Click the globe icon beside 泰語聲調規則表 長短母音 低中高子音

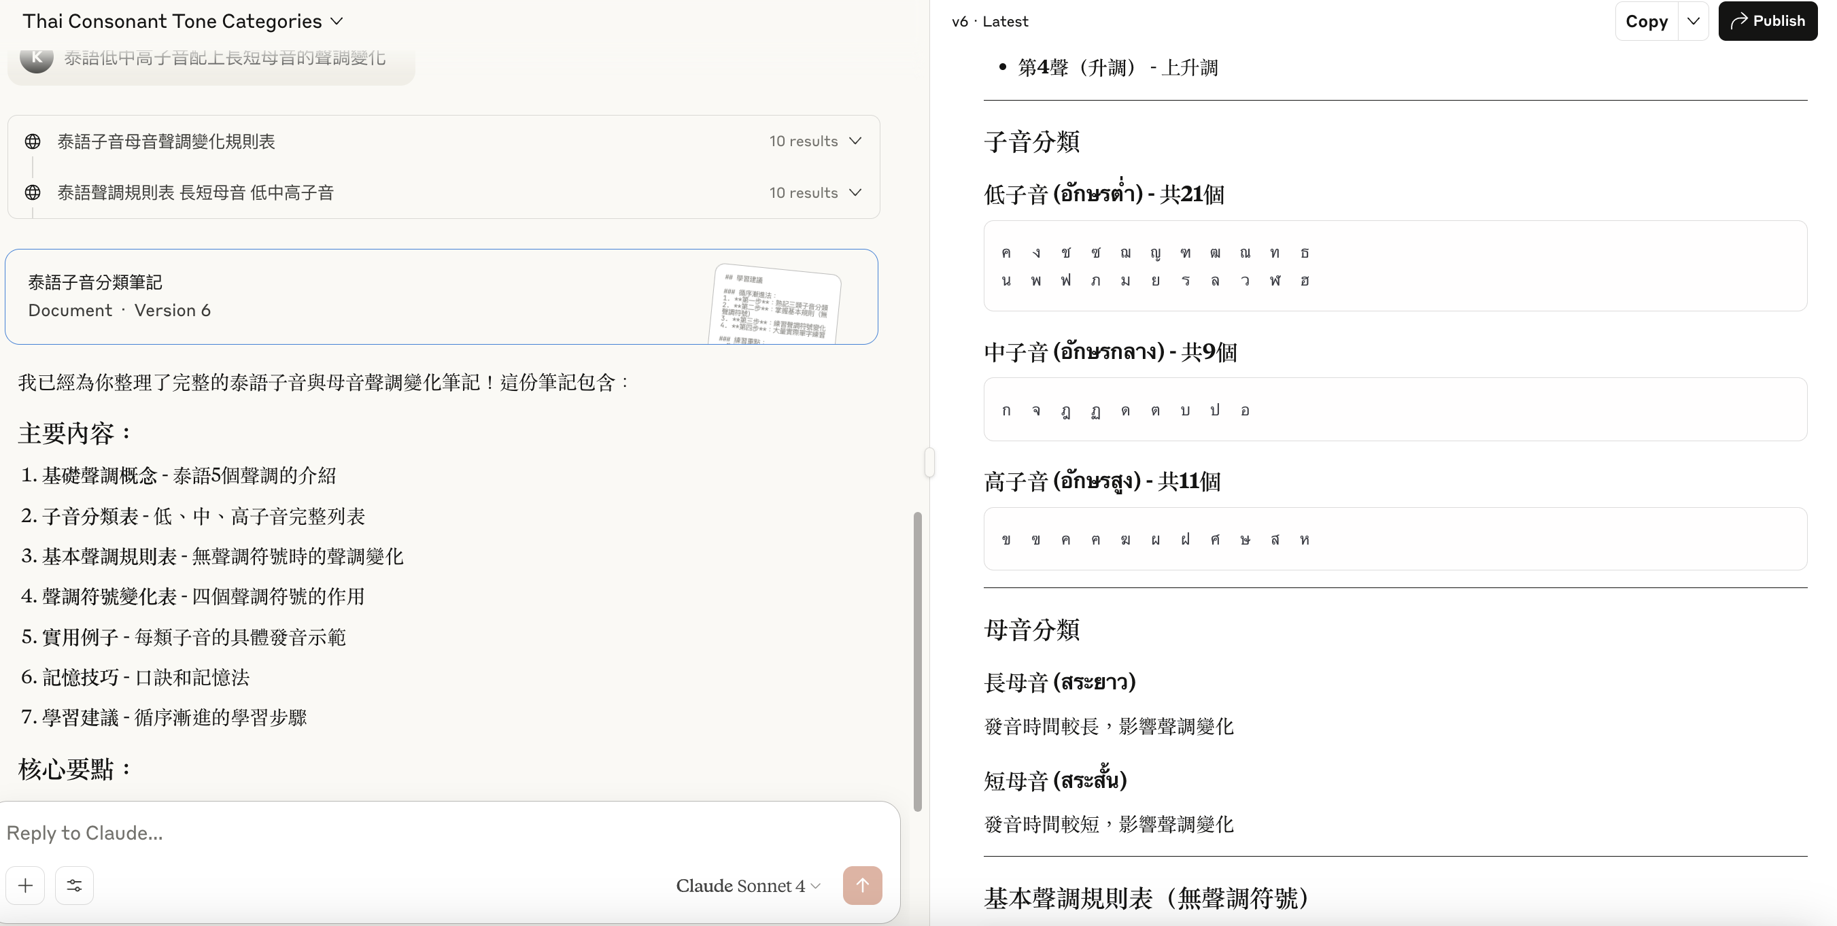point(33,192)
